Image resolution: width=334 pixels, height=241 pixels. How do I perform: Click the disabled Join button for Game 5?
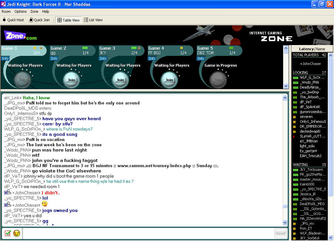click(x=218, y=80)
